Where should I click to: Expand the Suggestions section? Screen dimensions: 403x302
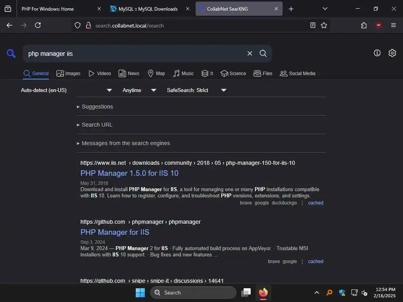pos(95,107)
